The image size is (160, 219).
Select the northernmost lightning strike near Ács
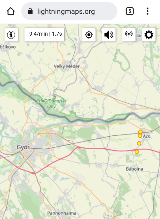pyautogui.click(x=140, y=132)
